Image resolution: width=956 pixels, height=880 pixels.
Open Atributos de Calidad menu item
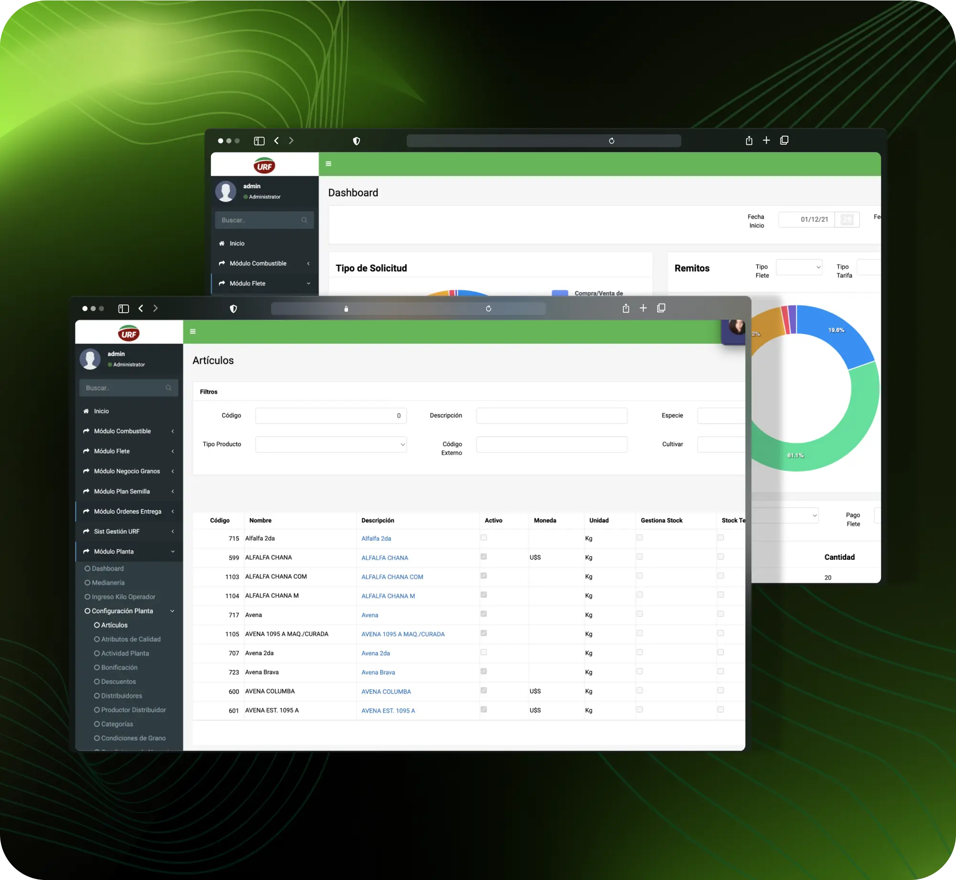(x=130, y=639)
